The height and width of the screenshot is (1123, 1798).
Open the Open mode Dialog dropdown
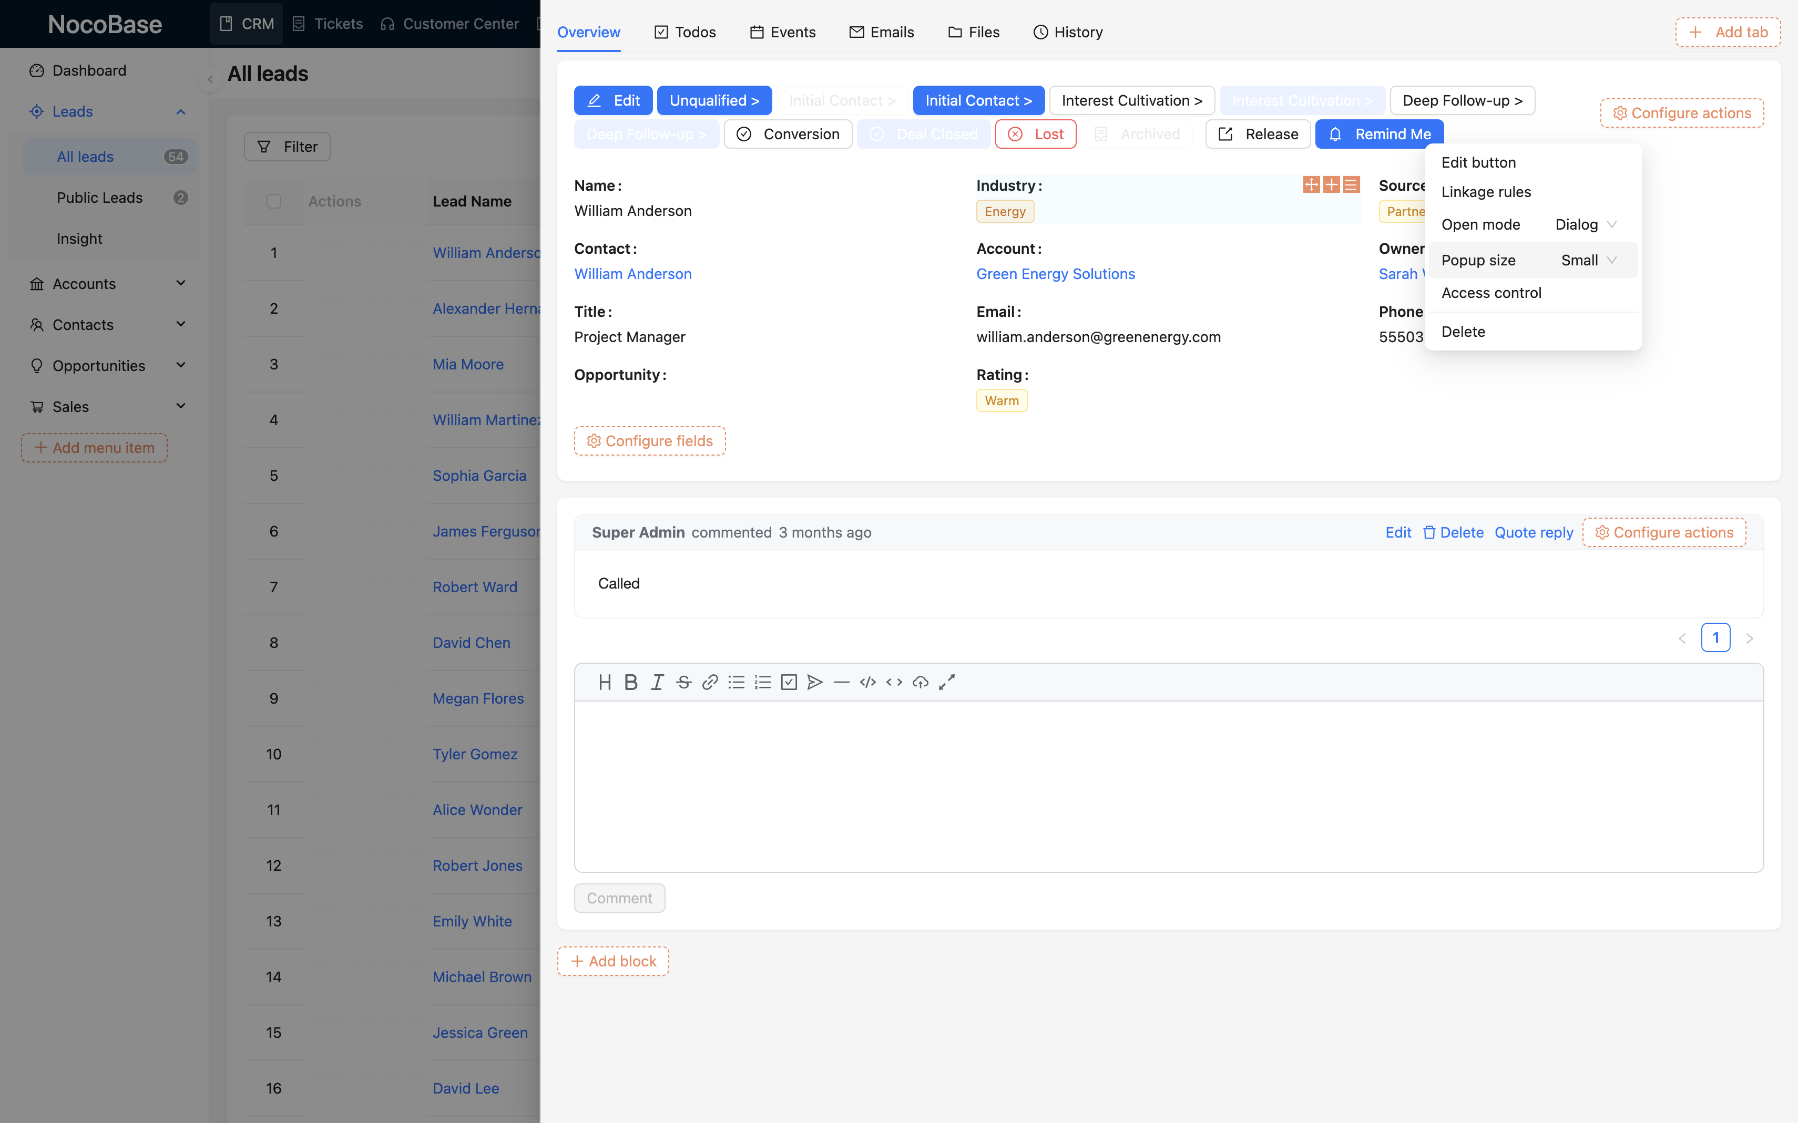click(x=1585, y=224)
